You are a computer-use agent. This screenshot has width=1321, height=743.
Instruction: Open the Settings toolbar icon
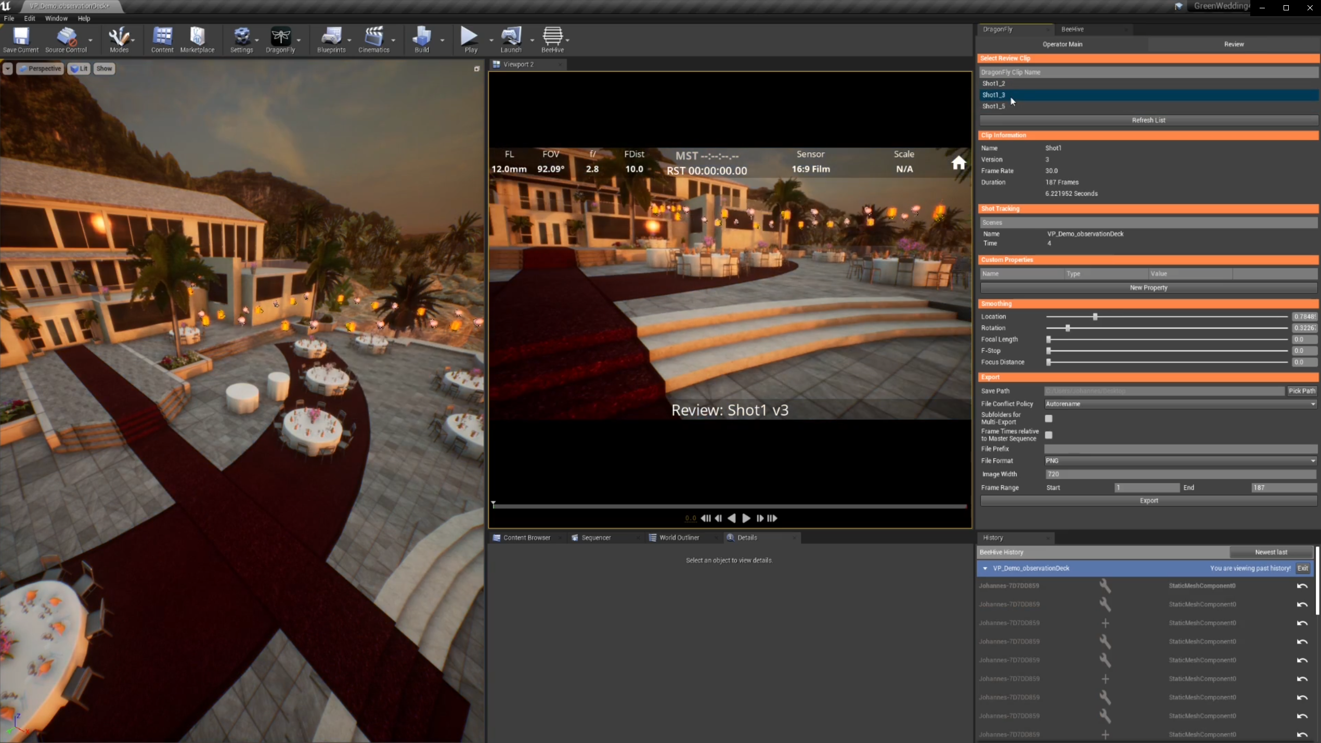[241, 40]
